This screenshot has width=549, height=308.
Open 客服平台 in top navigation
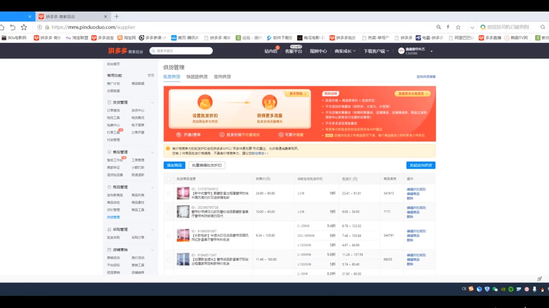(293, 51)
